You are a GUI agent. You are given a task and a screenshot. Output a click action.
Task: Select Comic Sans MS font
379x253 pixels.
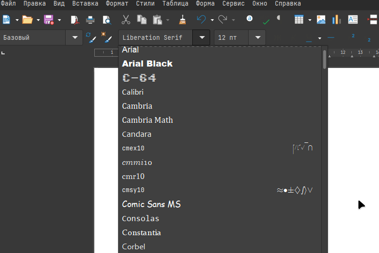[x=220, y=204]
